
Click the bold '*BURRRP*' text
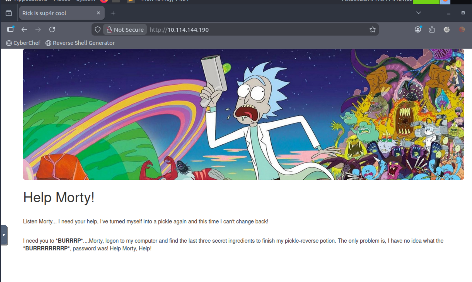tap(69, 241)
